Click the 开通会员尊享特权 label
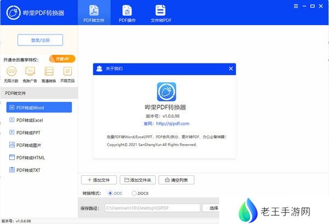Screen dimensions: 329x224 21,60
